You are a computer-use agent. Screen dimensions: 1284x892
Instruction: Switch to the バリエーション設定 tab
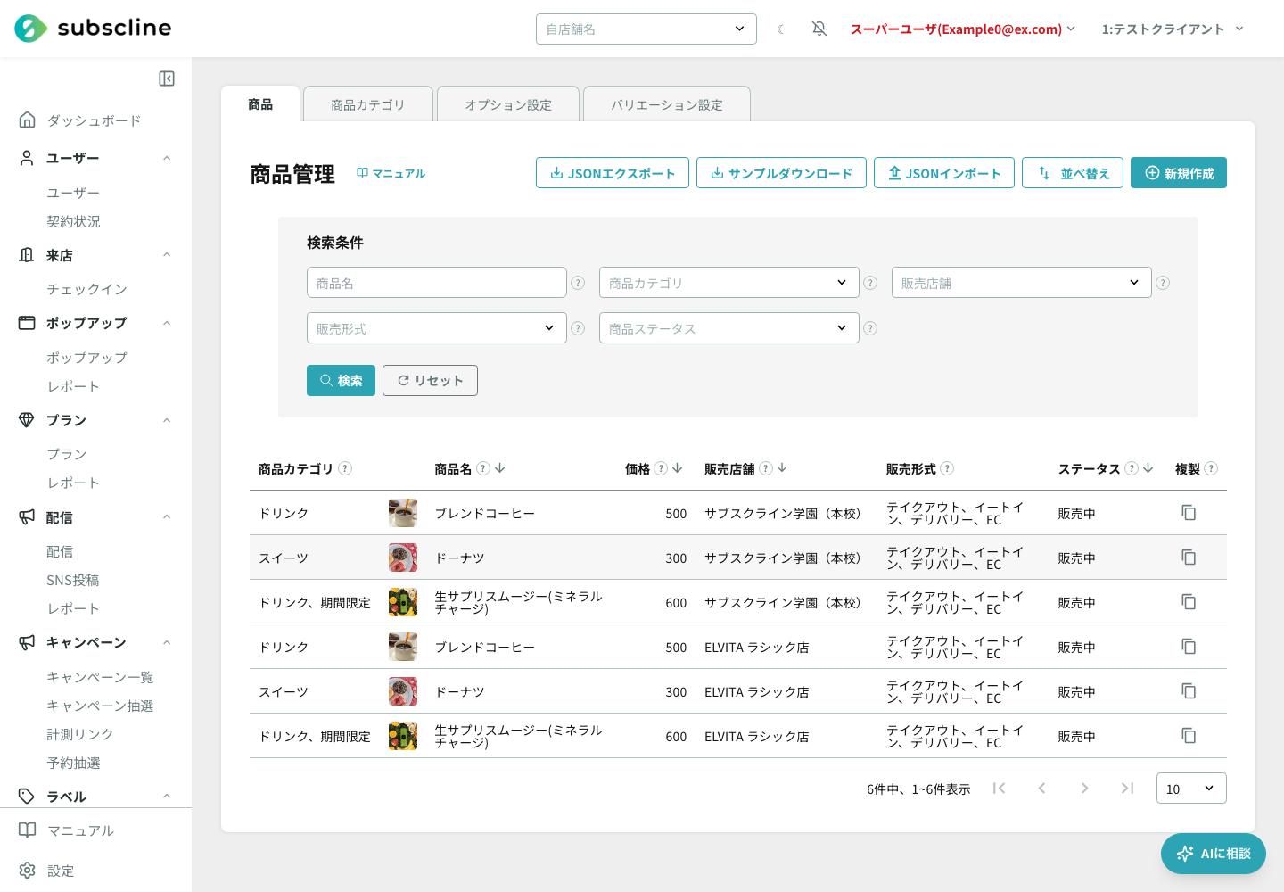(x=667, y=104)
